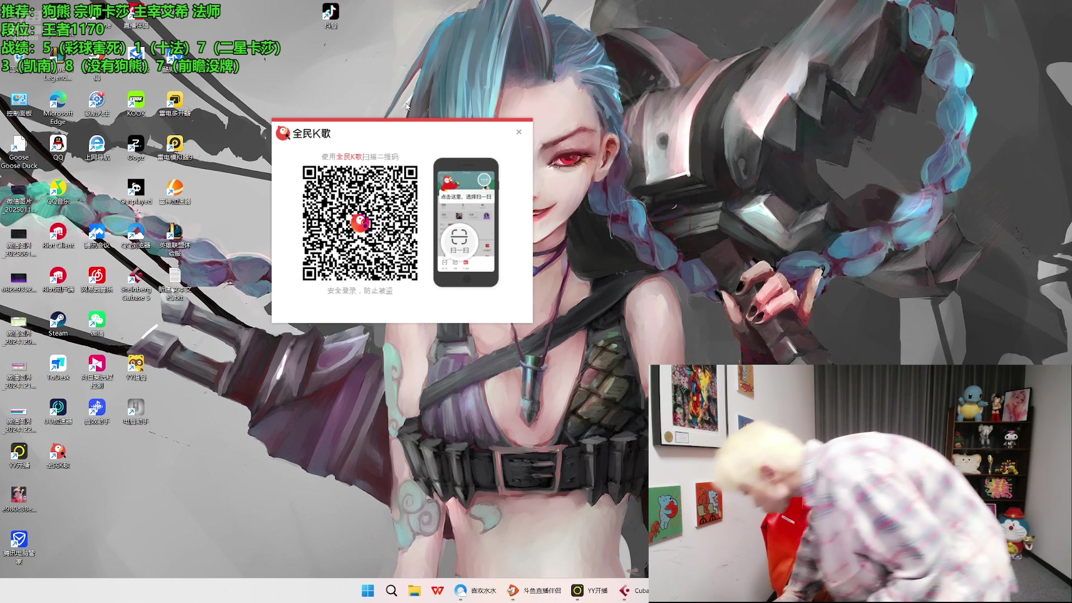Switch to YY开播 taskbar window
This screenshot has width=1072, height=603.
point(590,591)
